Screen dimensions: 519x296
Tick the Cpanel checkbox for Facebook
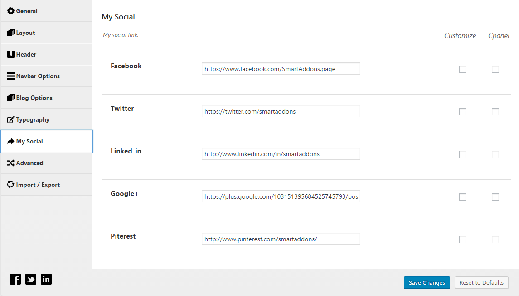pyautogui.click(x=495, y=69)
